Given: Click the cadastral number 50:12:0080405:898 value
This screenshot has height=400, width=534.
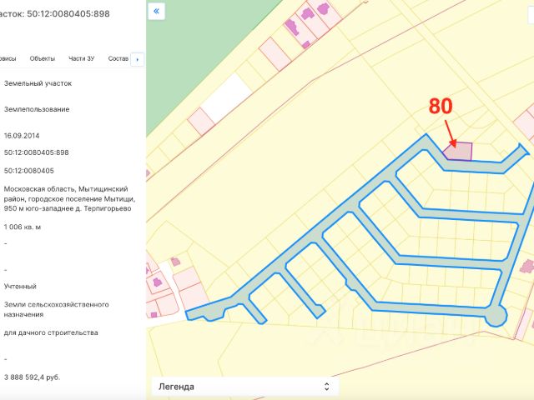Looking at the screenshot, I should click(x=37, y=152).
